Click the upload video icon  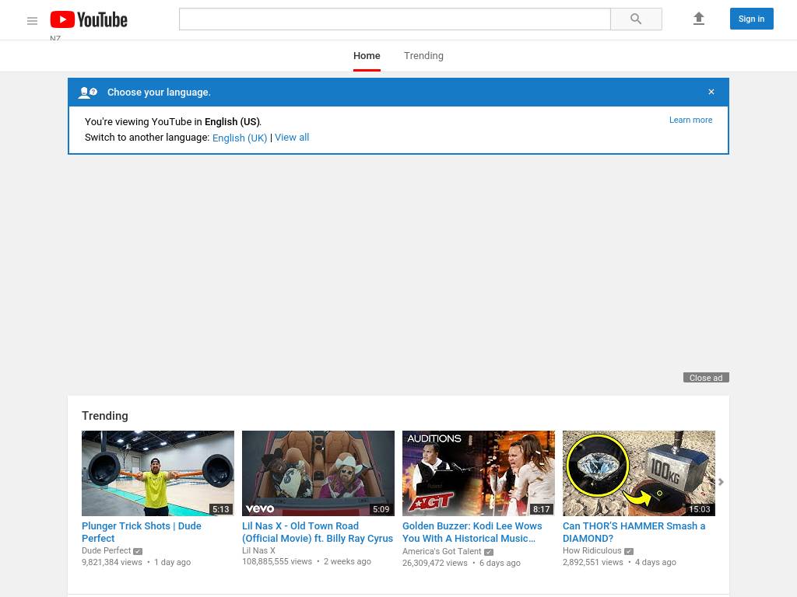pyautogui.click(x=698, y=19)
